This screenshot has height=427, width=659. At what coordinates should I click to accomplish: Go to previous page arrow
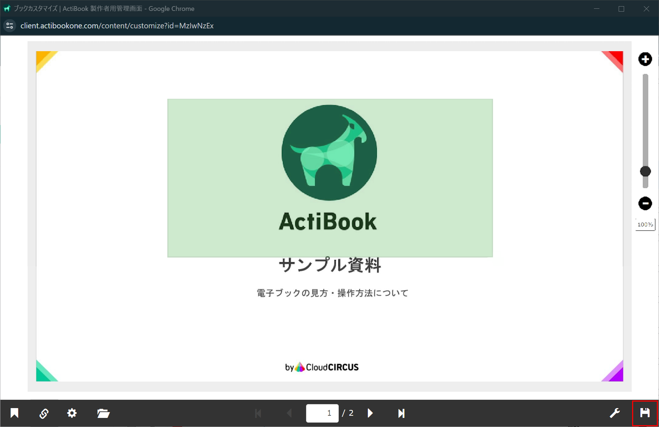(x=289, y=413)
